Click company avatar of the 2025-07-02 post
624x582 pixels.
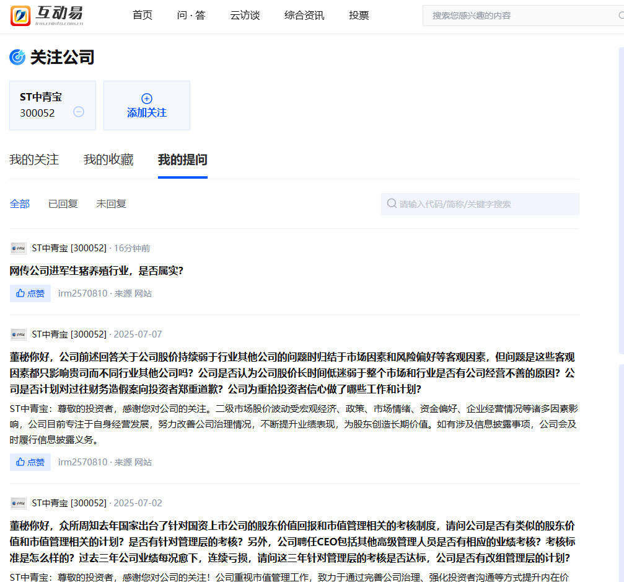pos(19,503)
